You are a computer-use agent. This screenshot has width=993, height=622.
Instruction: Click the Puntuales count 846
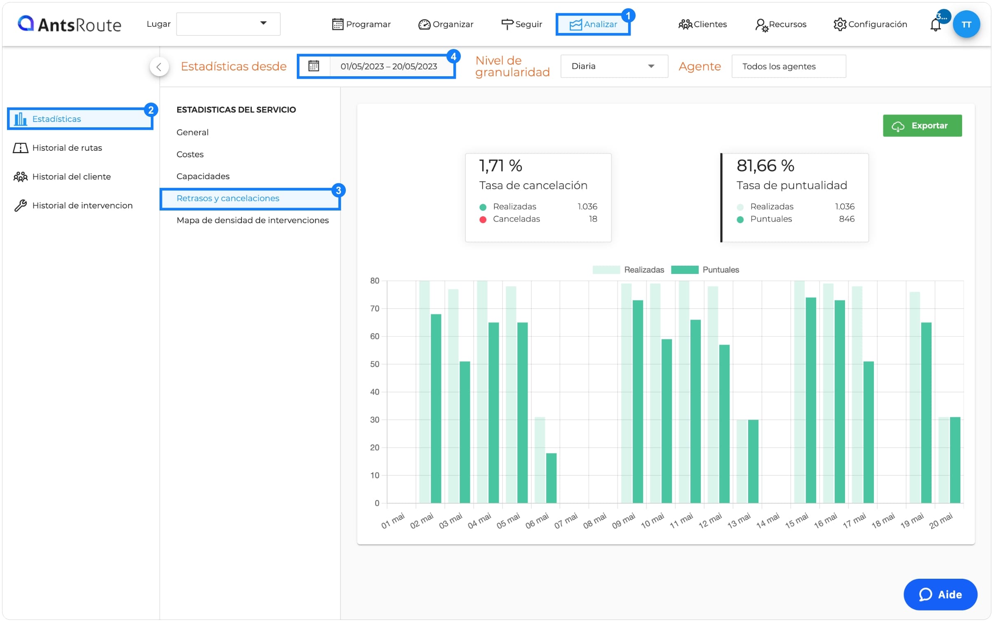click(846, 219)
